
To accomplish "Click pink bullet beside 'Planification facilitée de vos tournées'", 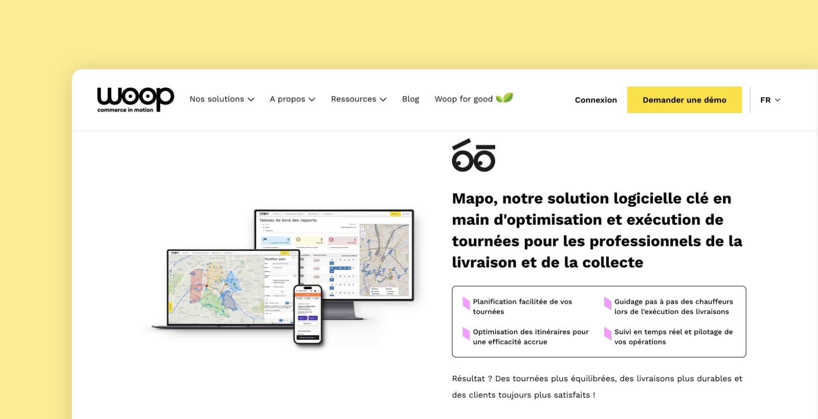I will [x=466, y=303].
